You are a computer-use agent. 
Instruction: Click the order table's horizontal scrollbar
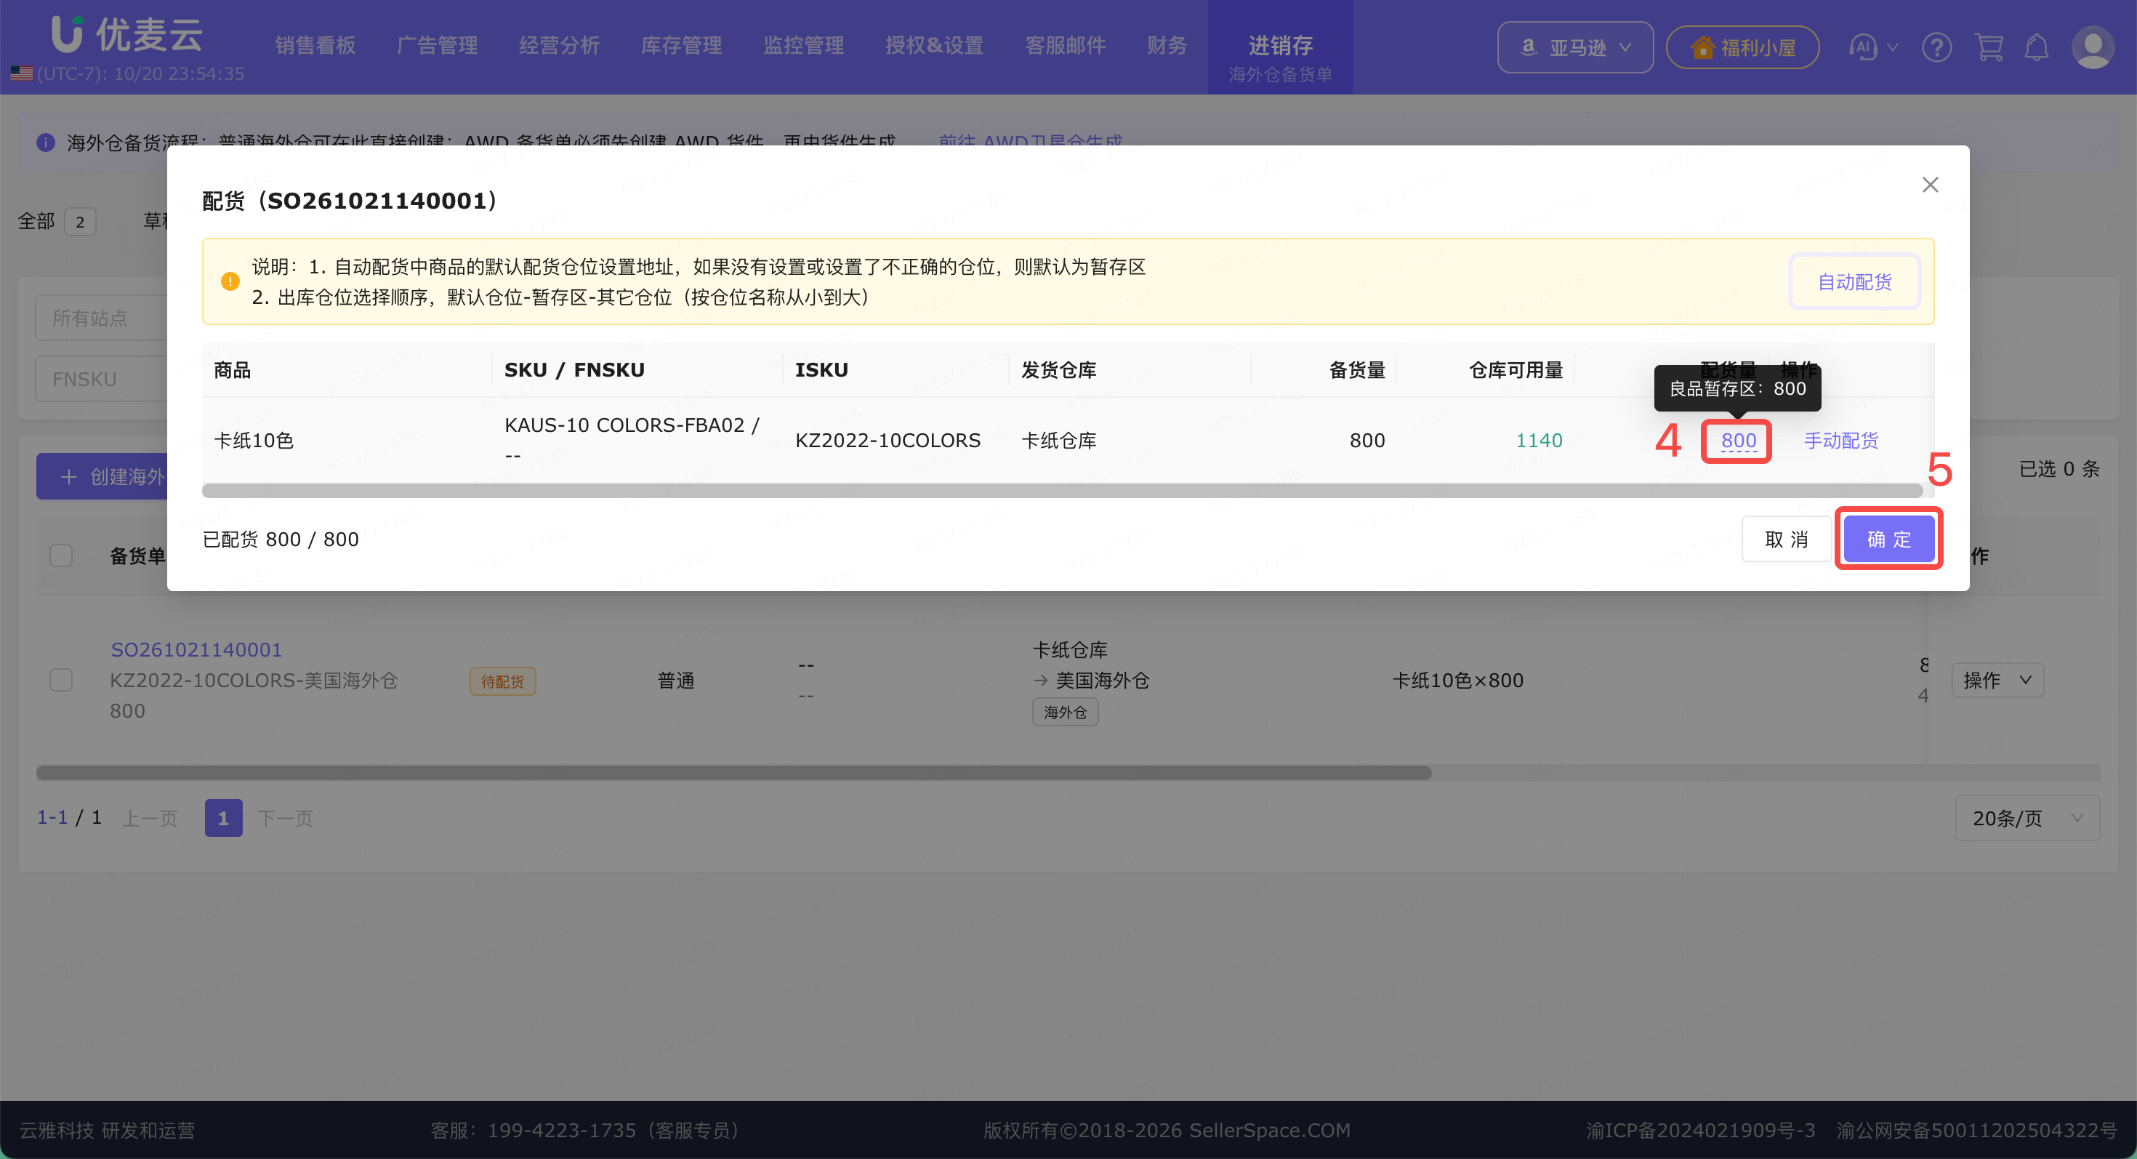(x=733, y=772)
